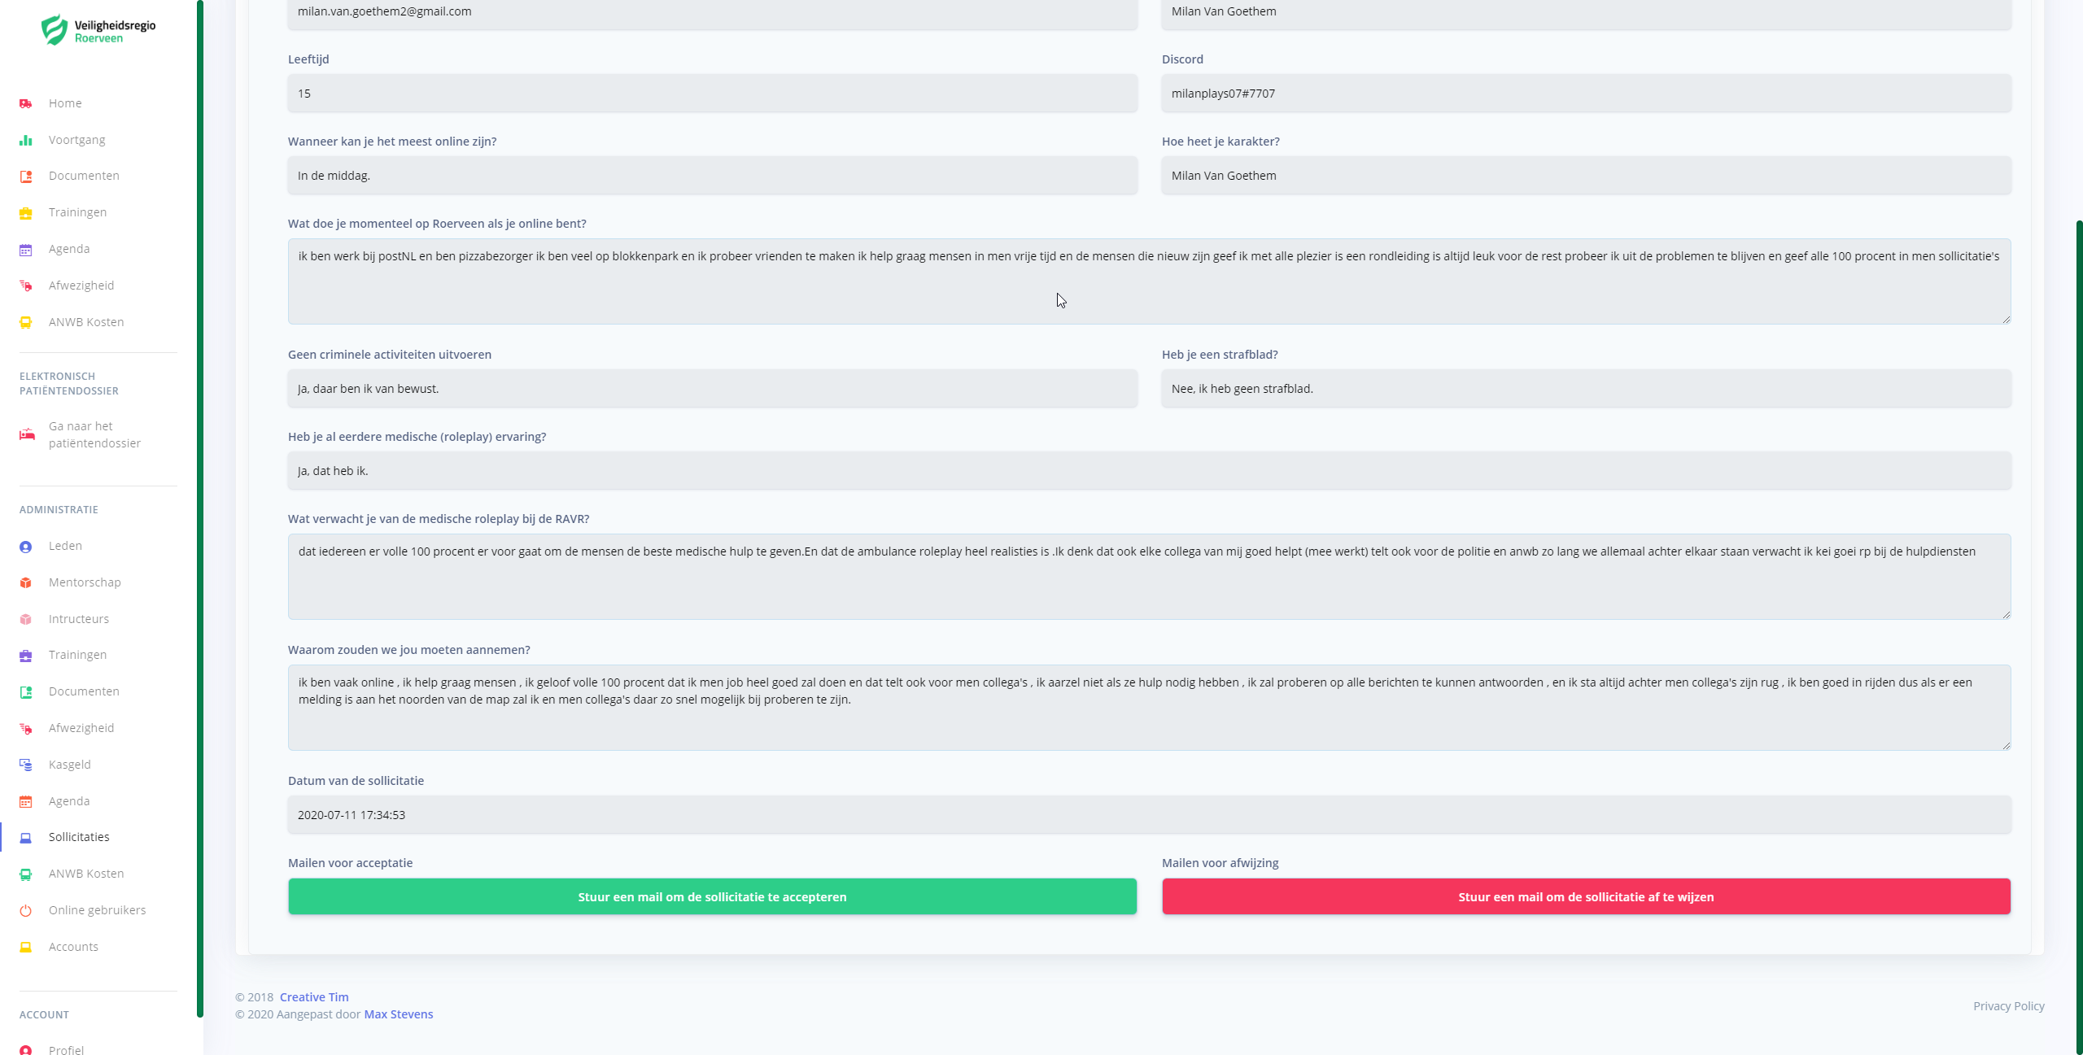Click the Online gebruikers power icon
The width and height of the screenshot is (2083, 1055).
click(26, 910)
